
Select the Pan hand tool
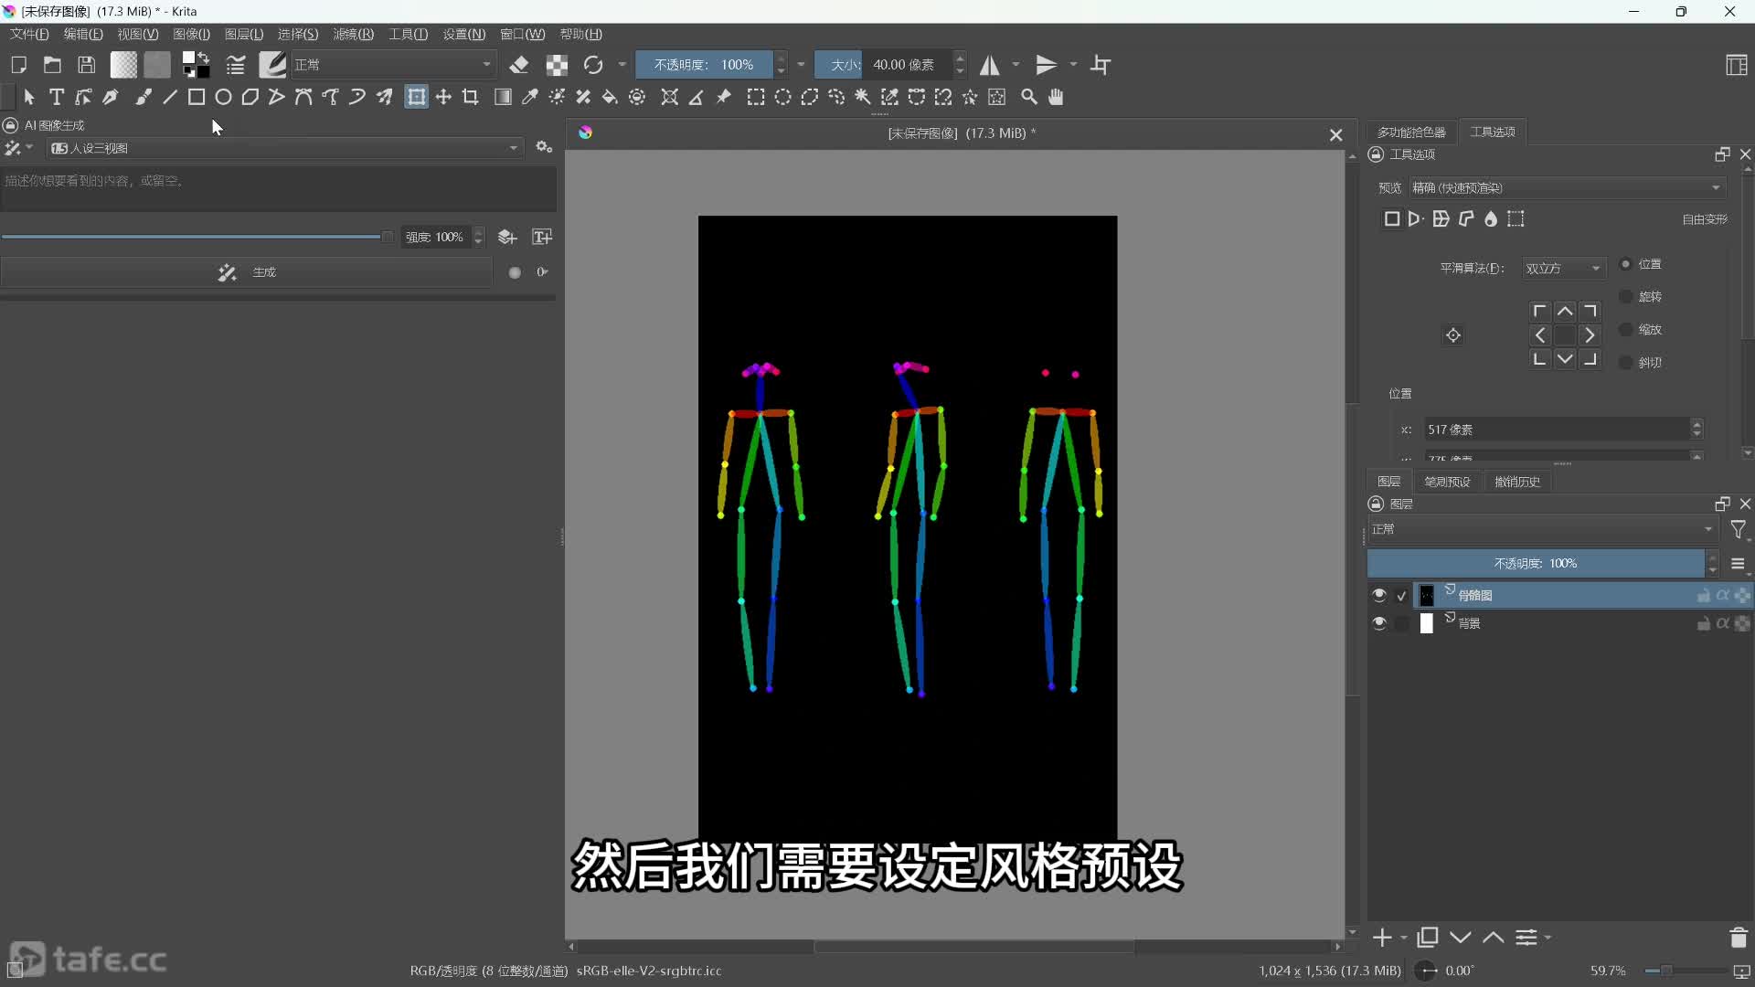point(1056,97)
